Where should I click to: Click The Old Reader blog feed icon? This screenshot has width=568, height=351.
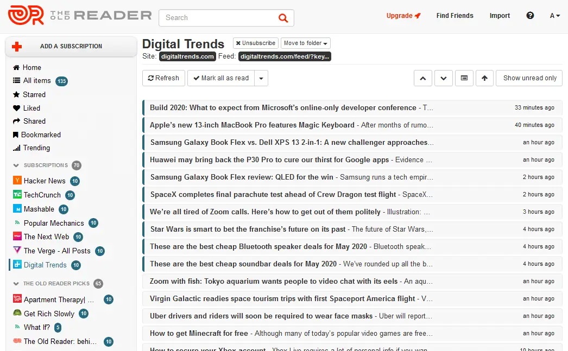17,341
